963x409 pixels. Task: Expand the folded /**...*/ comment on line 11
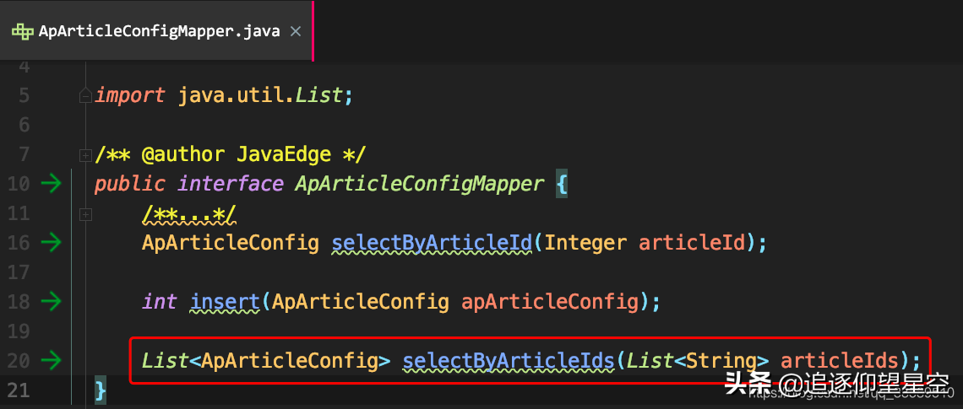(84, 214)
